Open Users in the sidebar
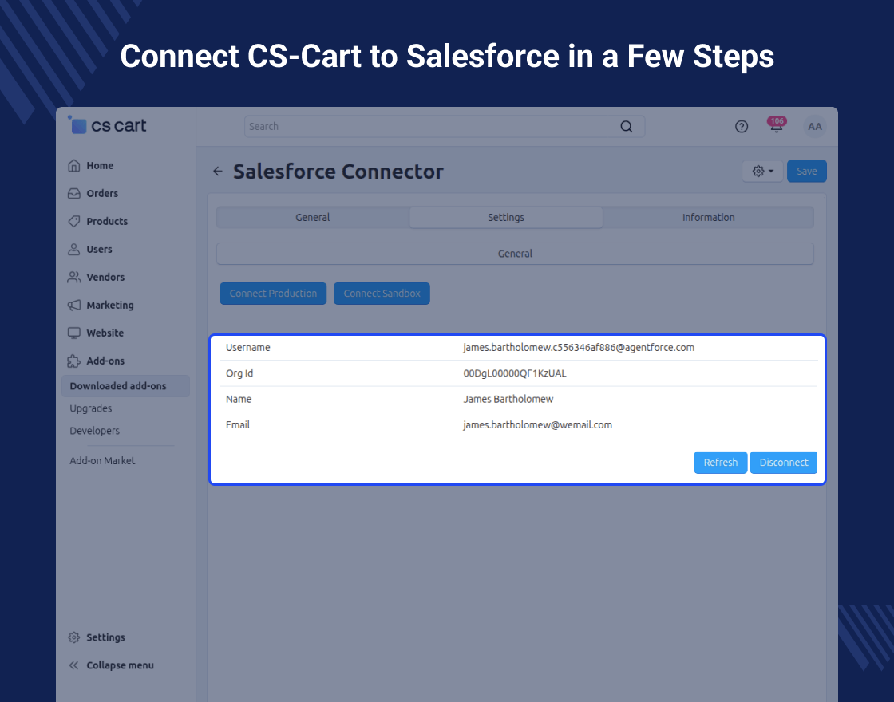The width and height of the screenshot is (894, 702). pos(99,250)
